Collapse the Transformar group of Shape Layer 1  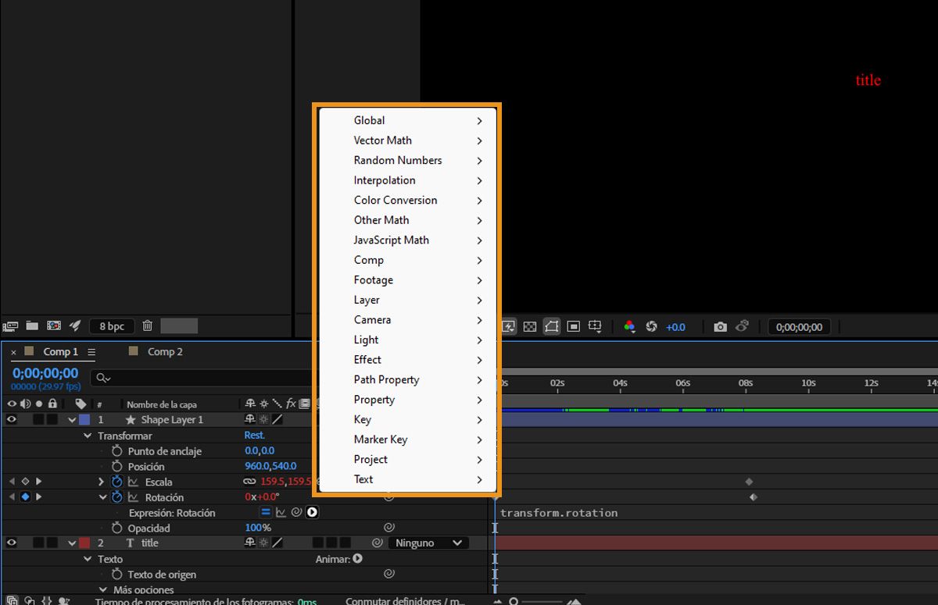click(87, 435)
